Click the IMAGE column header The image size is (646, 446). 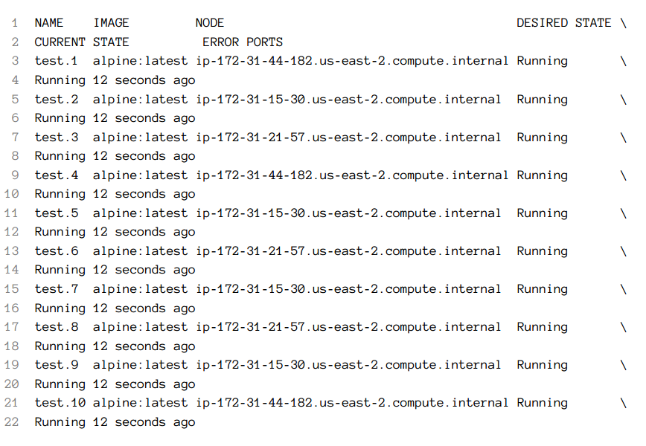tap(111, 22)
